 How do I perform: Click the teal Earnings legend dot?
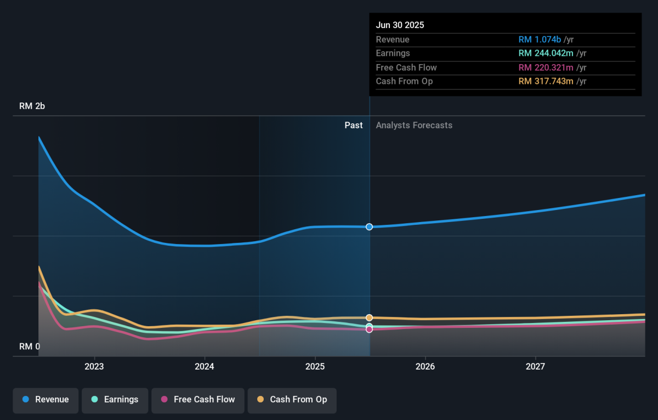pyautogui.click(x=95, y=400)
